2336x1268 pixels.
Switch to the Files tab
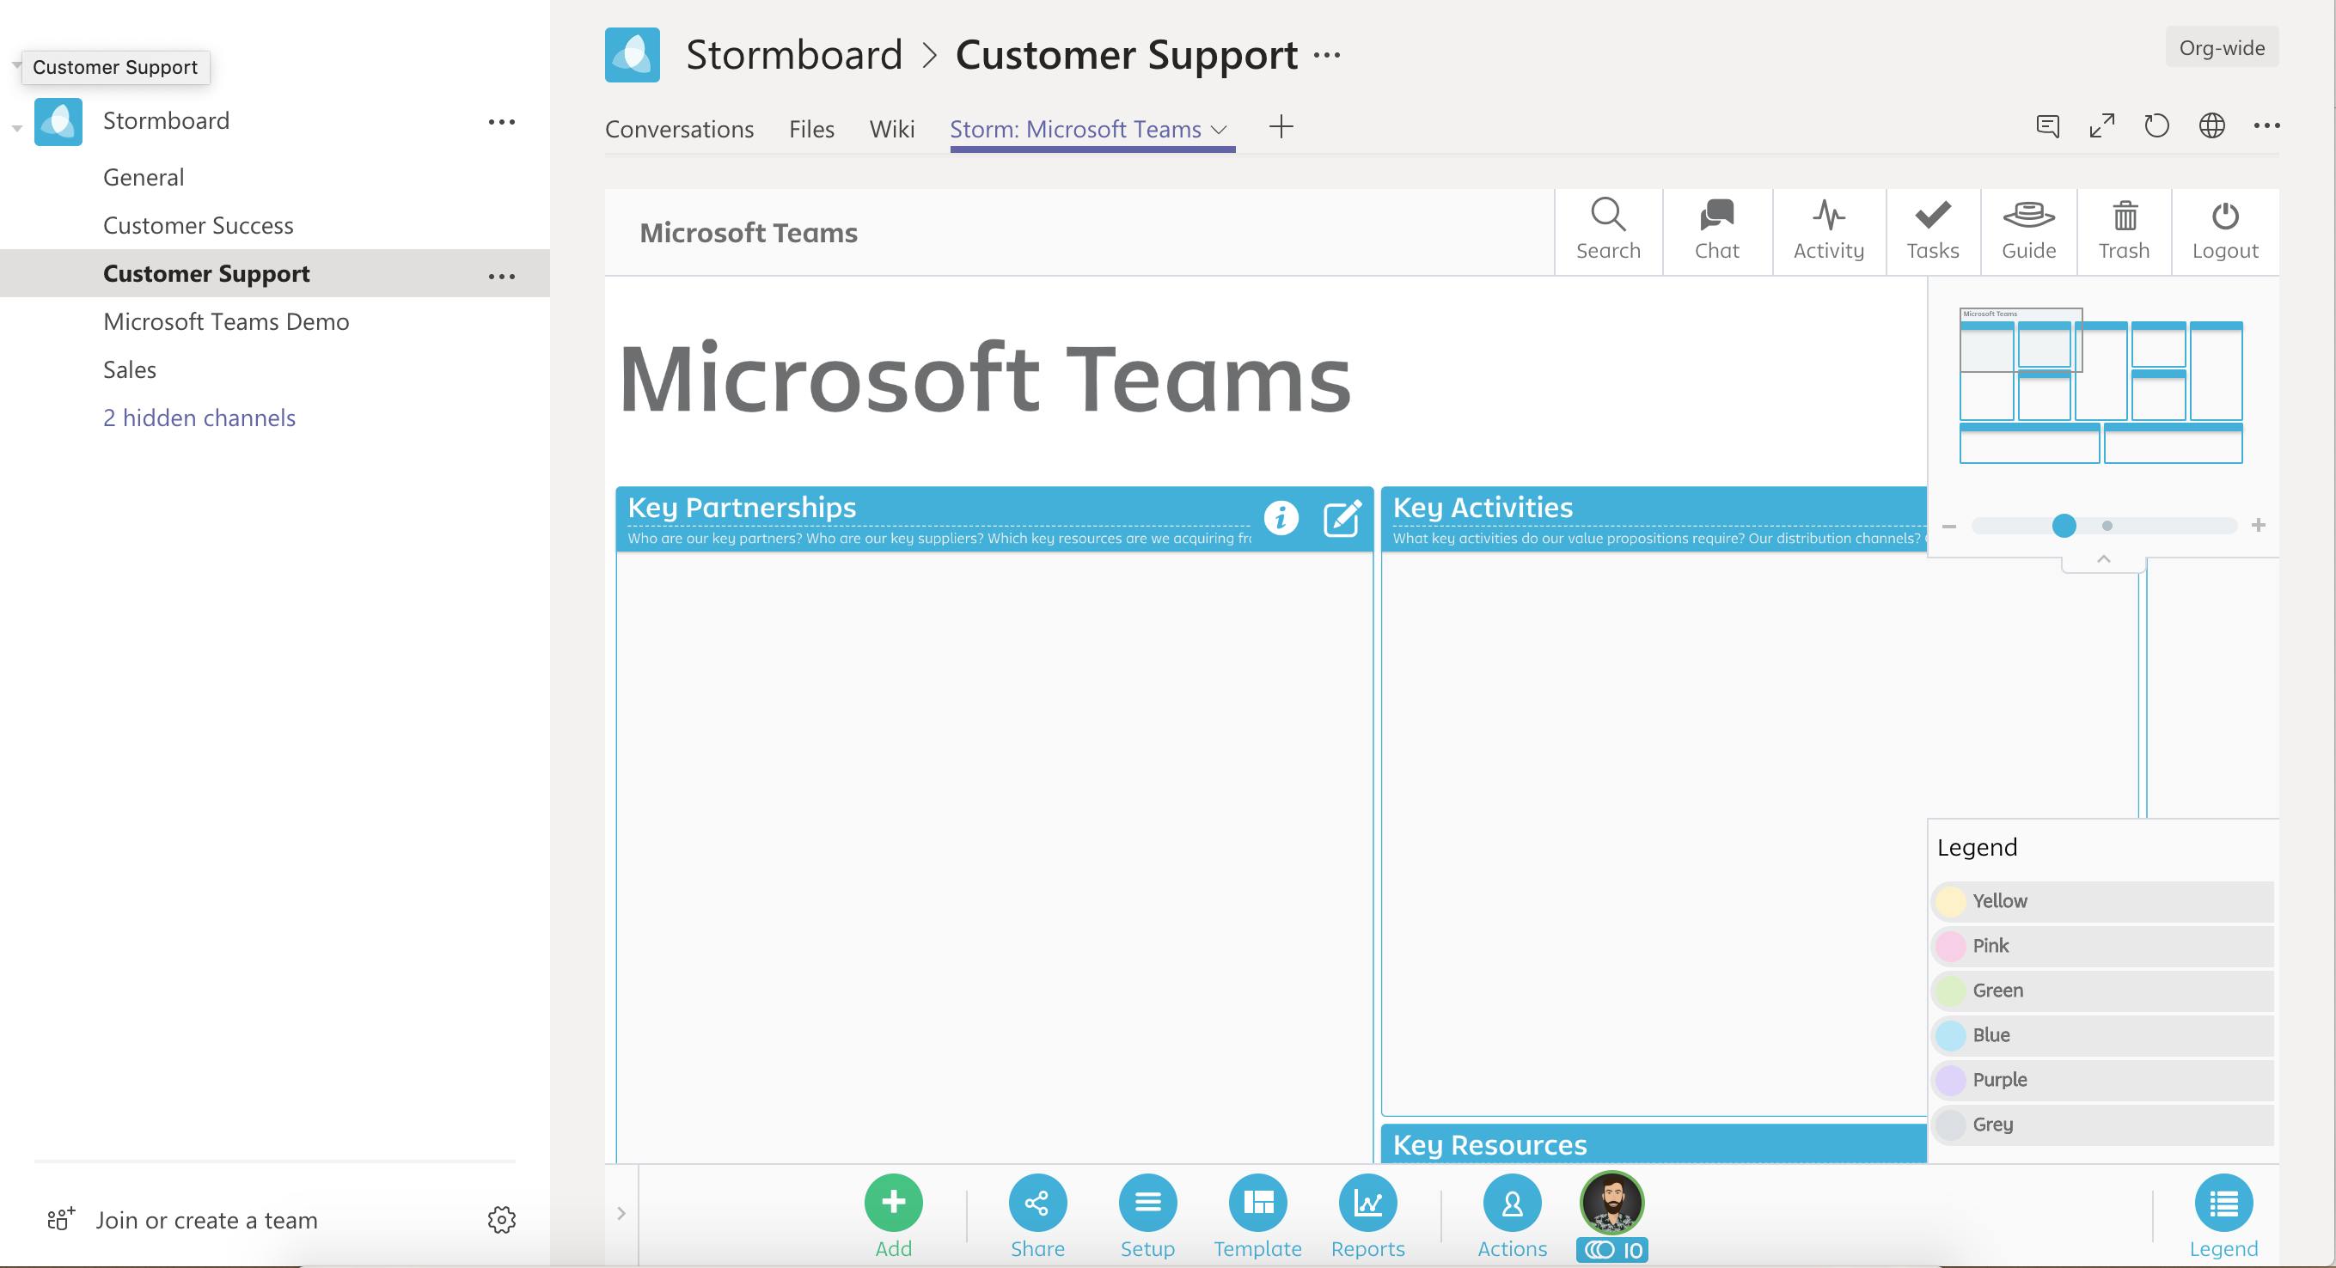811,130
